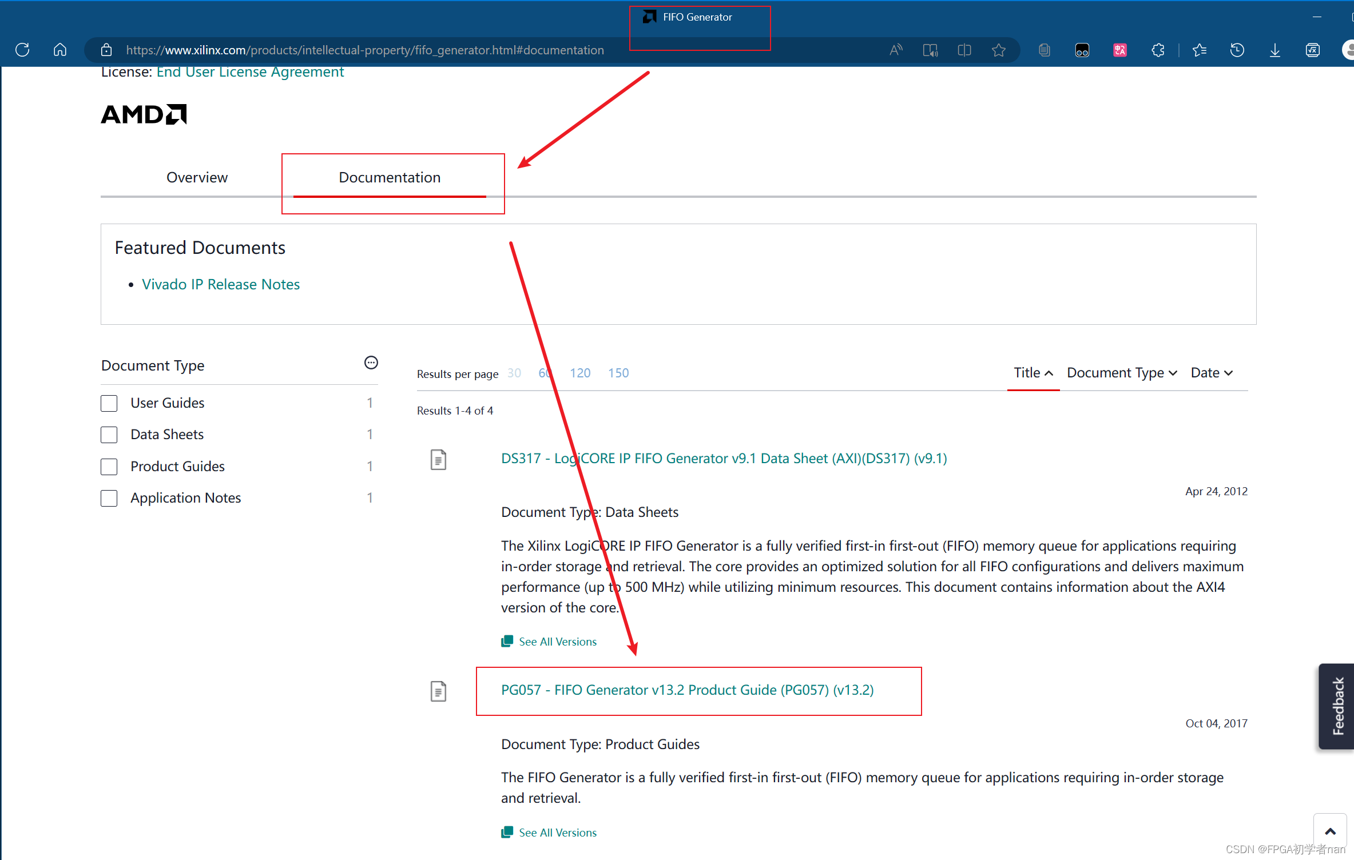Click the browser refresh icon

point(22,50)
